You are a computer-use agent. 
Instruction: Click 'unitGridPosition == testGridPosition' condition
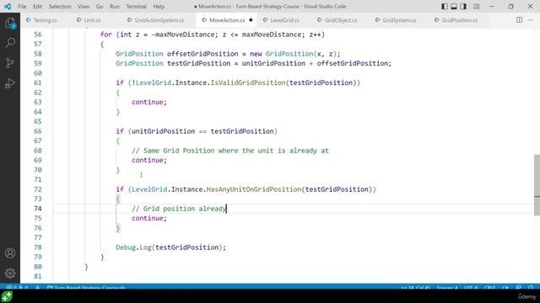203,131
